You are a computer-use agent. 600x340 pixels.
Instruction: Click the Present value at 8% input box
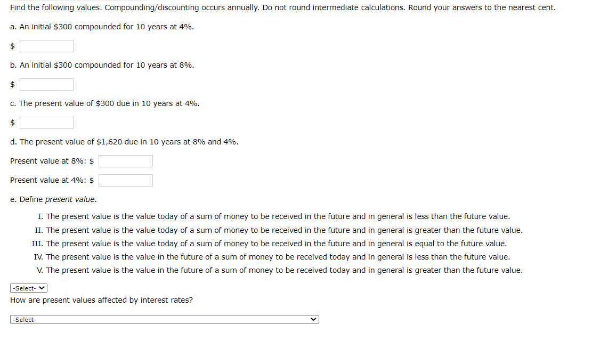[125, 161]
